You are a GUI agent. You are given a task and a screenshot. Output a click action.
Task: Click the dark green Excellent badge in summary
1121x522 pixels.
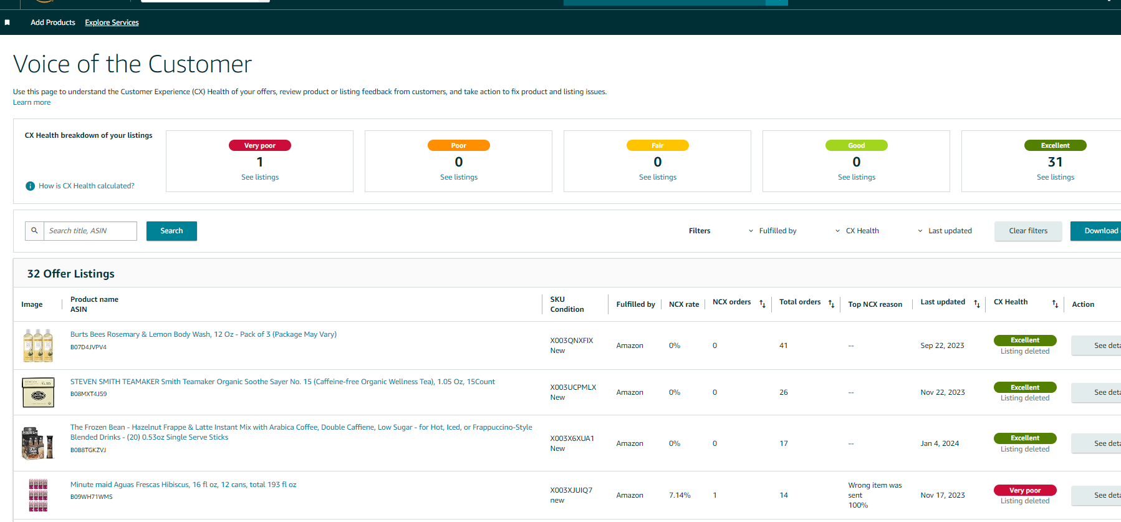pos(1056,145)
